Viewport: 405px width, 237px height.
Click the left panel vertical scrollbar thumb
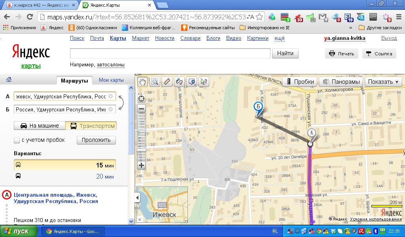[131, 123]
